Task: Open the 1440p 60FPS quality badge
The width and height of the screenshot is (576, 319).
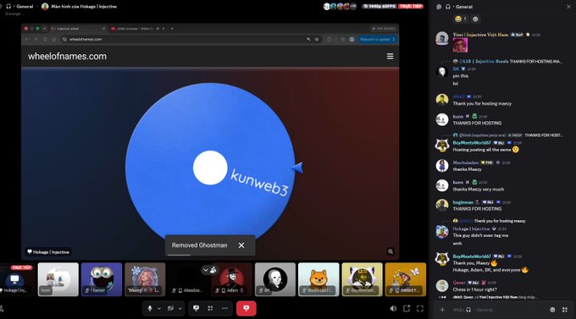Action: coord(379,6)
